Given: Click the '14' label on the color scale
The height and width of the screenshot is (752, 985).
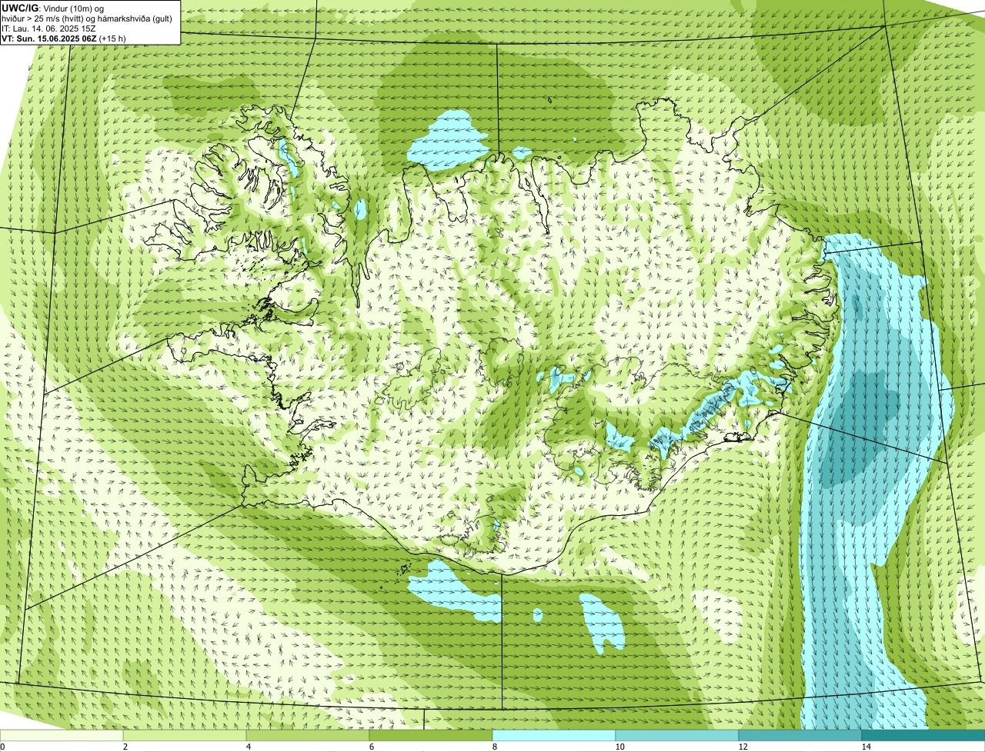Looking at the screenshot, I should (866, 747).
